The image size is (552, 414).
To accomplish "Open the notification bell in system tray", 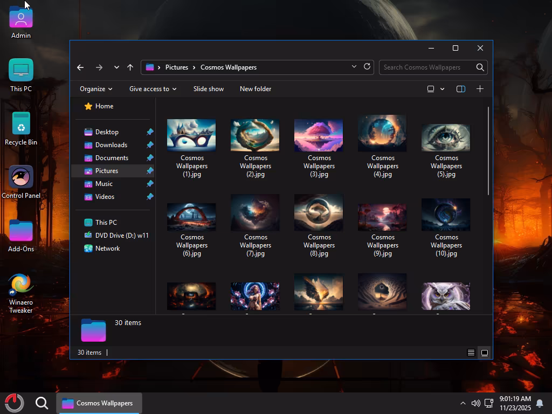I will 539,403.
